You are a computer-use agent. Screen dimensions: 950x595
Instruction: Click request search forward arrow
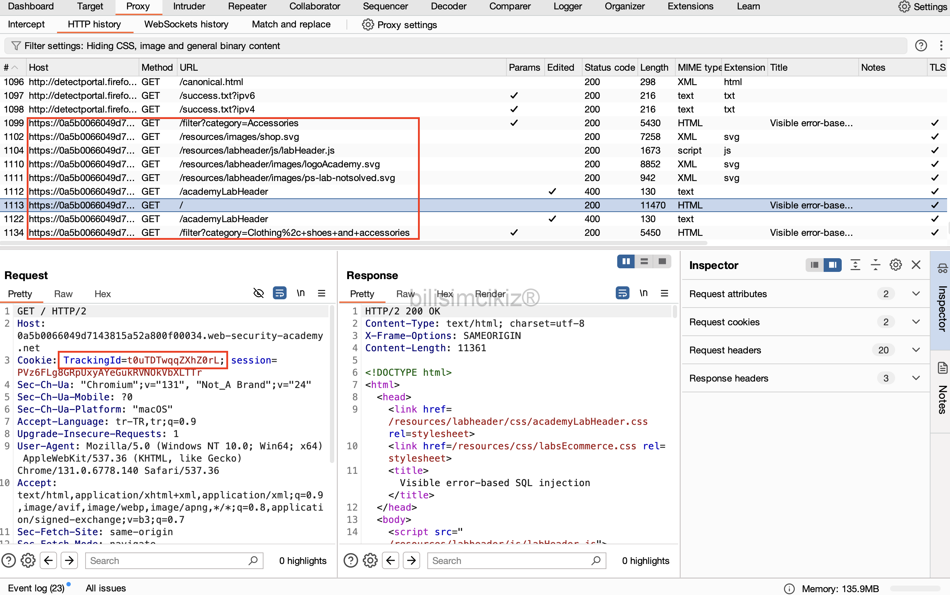click(x=69, y=560)
